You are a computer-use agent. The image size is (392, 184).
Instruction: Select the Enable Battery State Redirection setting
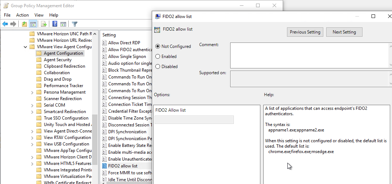click(130, 145)
